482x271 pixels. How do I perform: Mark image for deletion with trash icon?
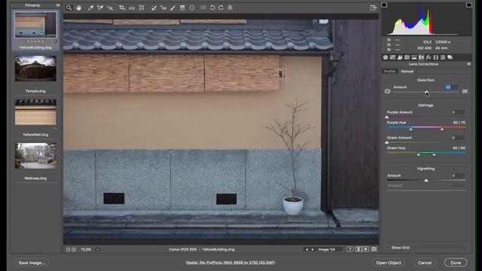tap(230, 8)
